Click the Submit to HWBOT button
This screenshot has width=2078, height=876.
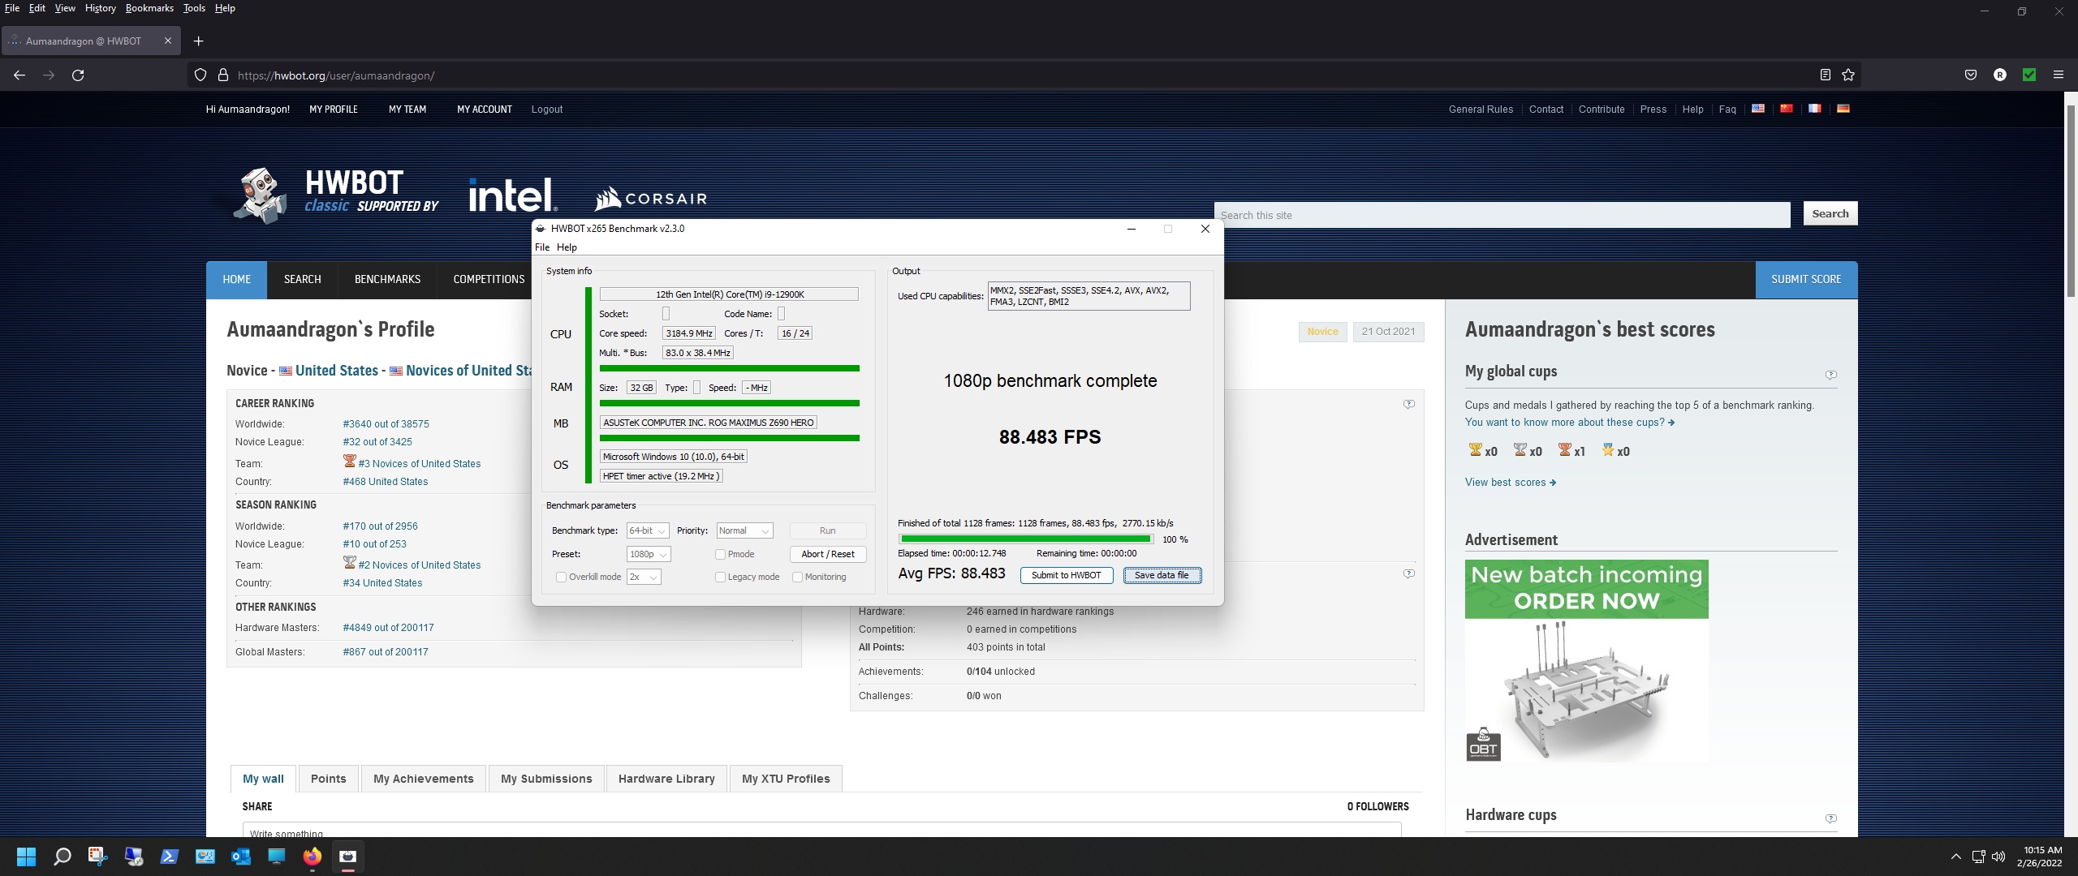[1066, 575]
